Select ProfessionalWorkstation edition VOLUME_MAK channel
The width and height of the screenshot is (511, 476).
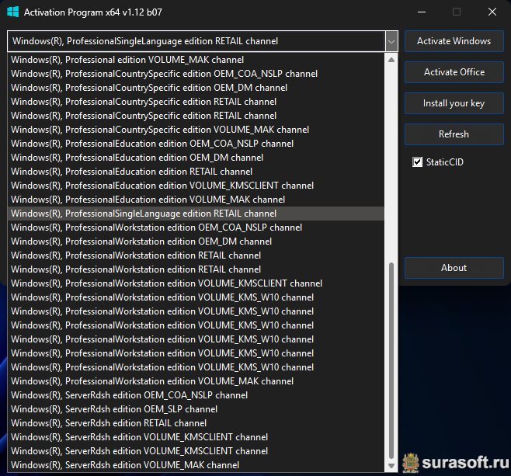pyautogui.click(x=196, y=381)
